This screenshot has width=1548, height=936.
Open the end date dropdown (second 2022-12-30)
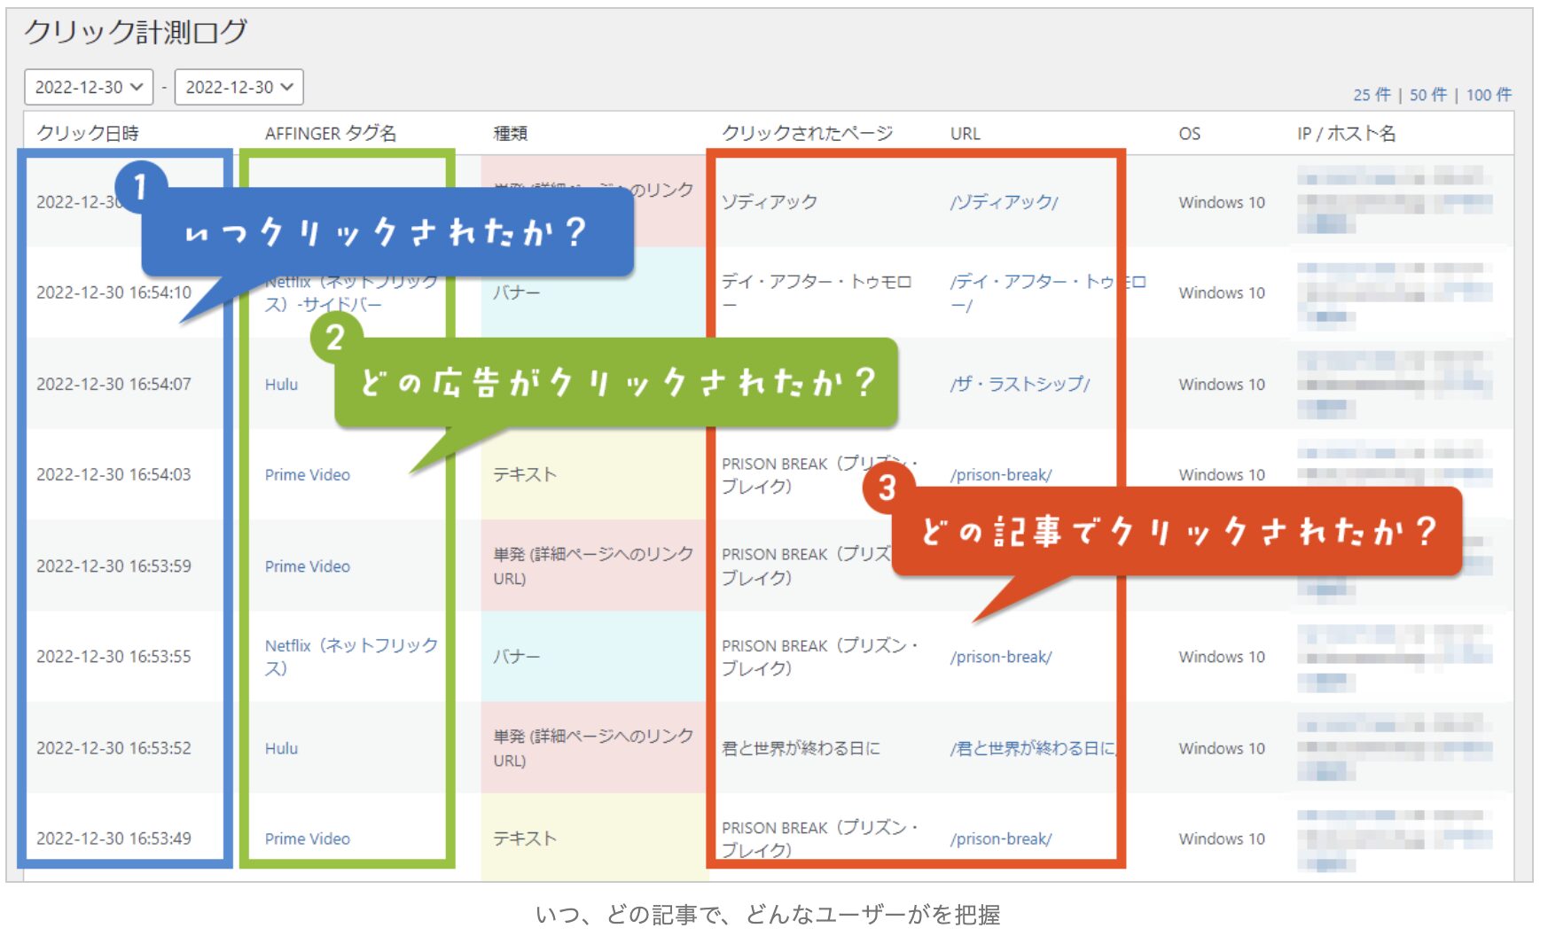239,87
